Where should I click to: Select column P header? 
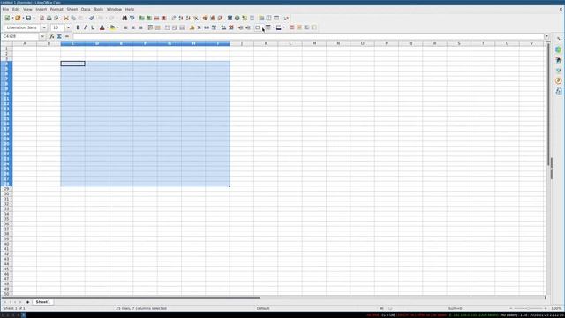pyautogui.click(x=387, y=43)
